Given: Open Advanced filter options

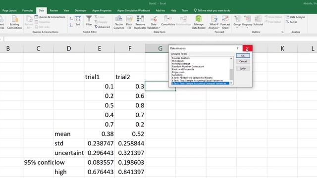Looking at the screenshot, I should pos(102,27).
